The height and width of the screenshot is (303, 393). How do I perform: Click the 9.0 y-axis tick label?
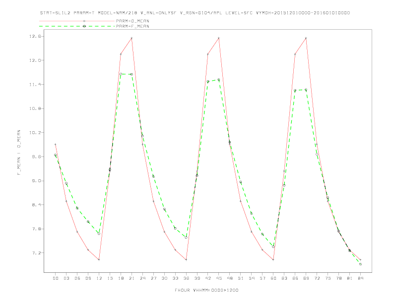pos(36,181)
